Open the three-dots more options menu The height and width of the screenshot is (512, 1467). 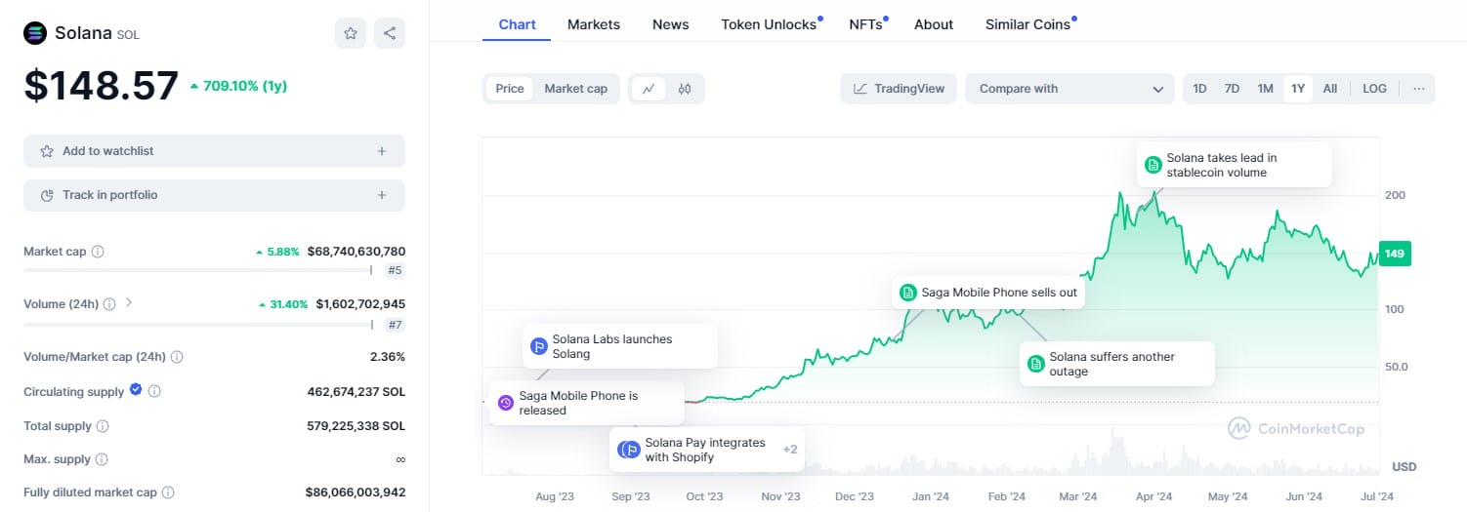[x=1419, y=89]
